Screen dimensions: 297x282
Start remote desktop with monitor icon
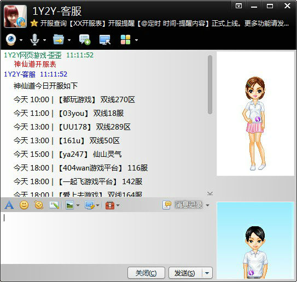pos(105,40)
